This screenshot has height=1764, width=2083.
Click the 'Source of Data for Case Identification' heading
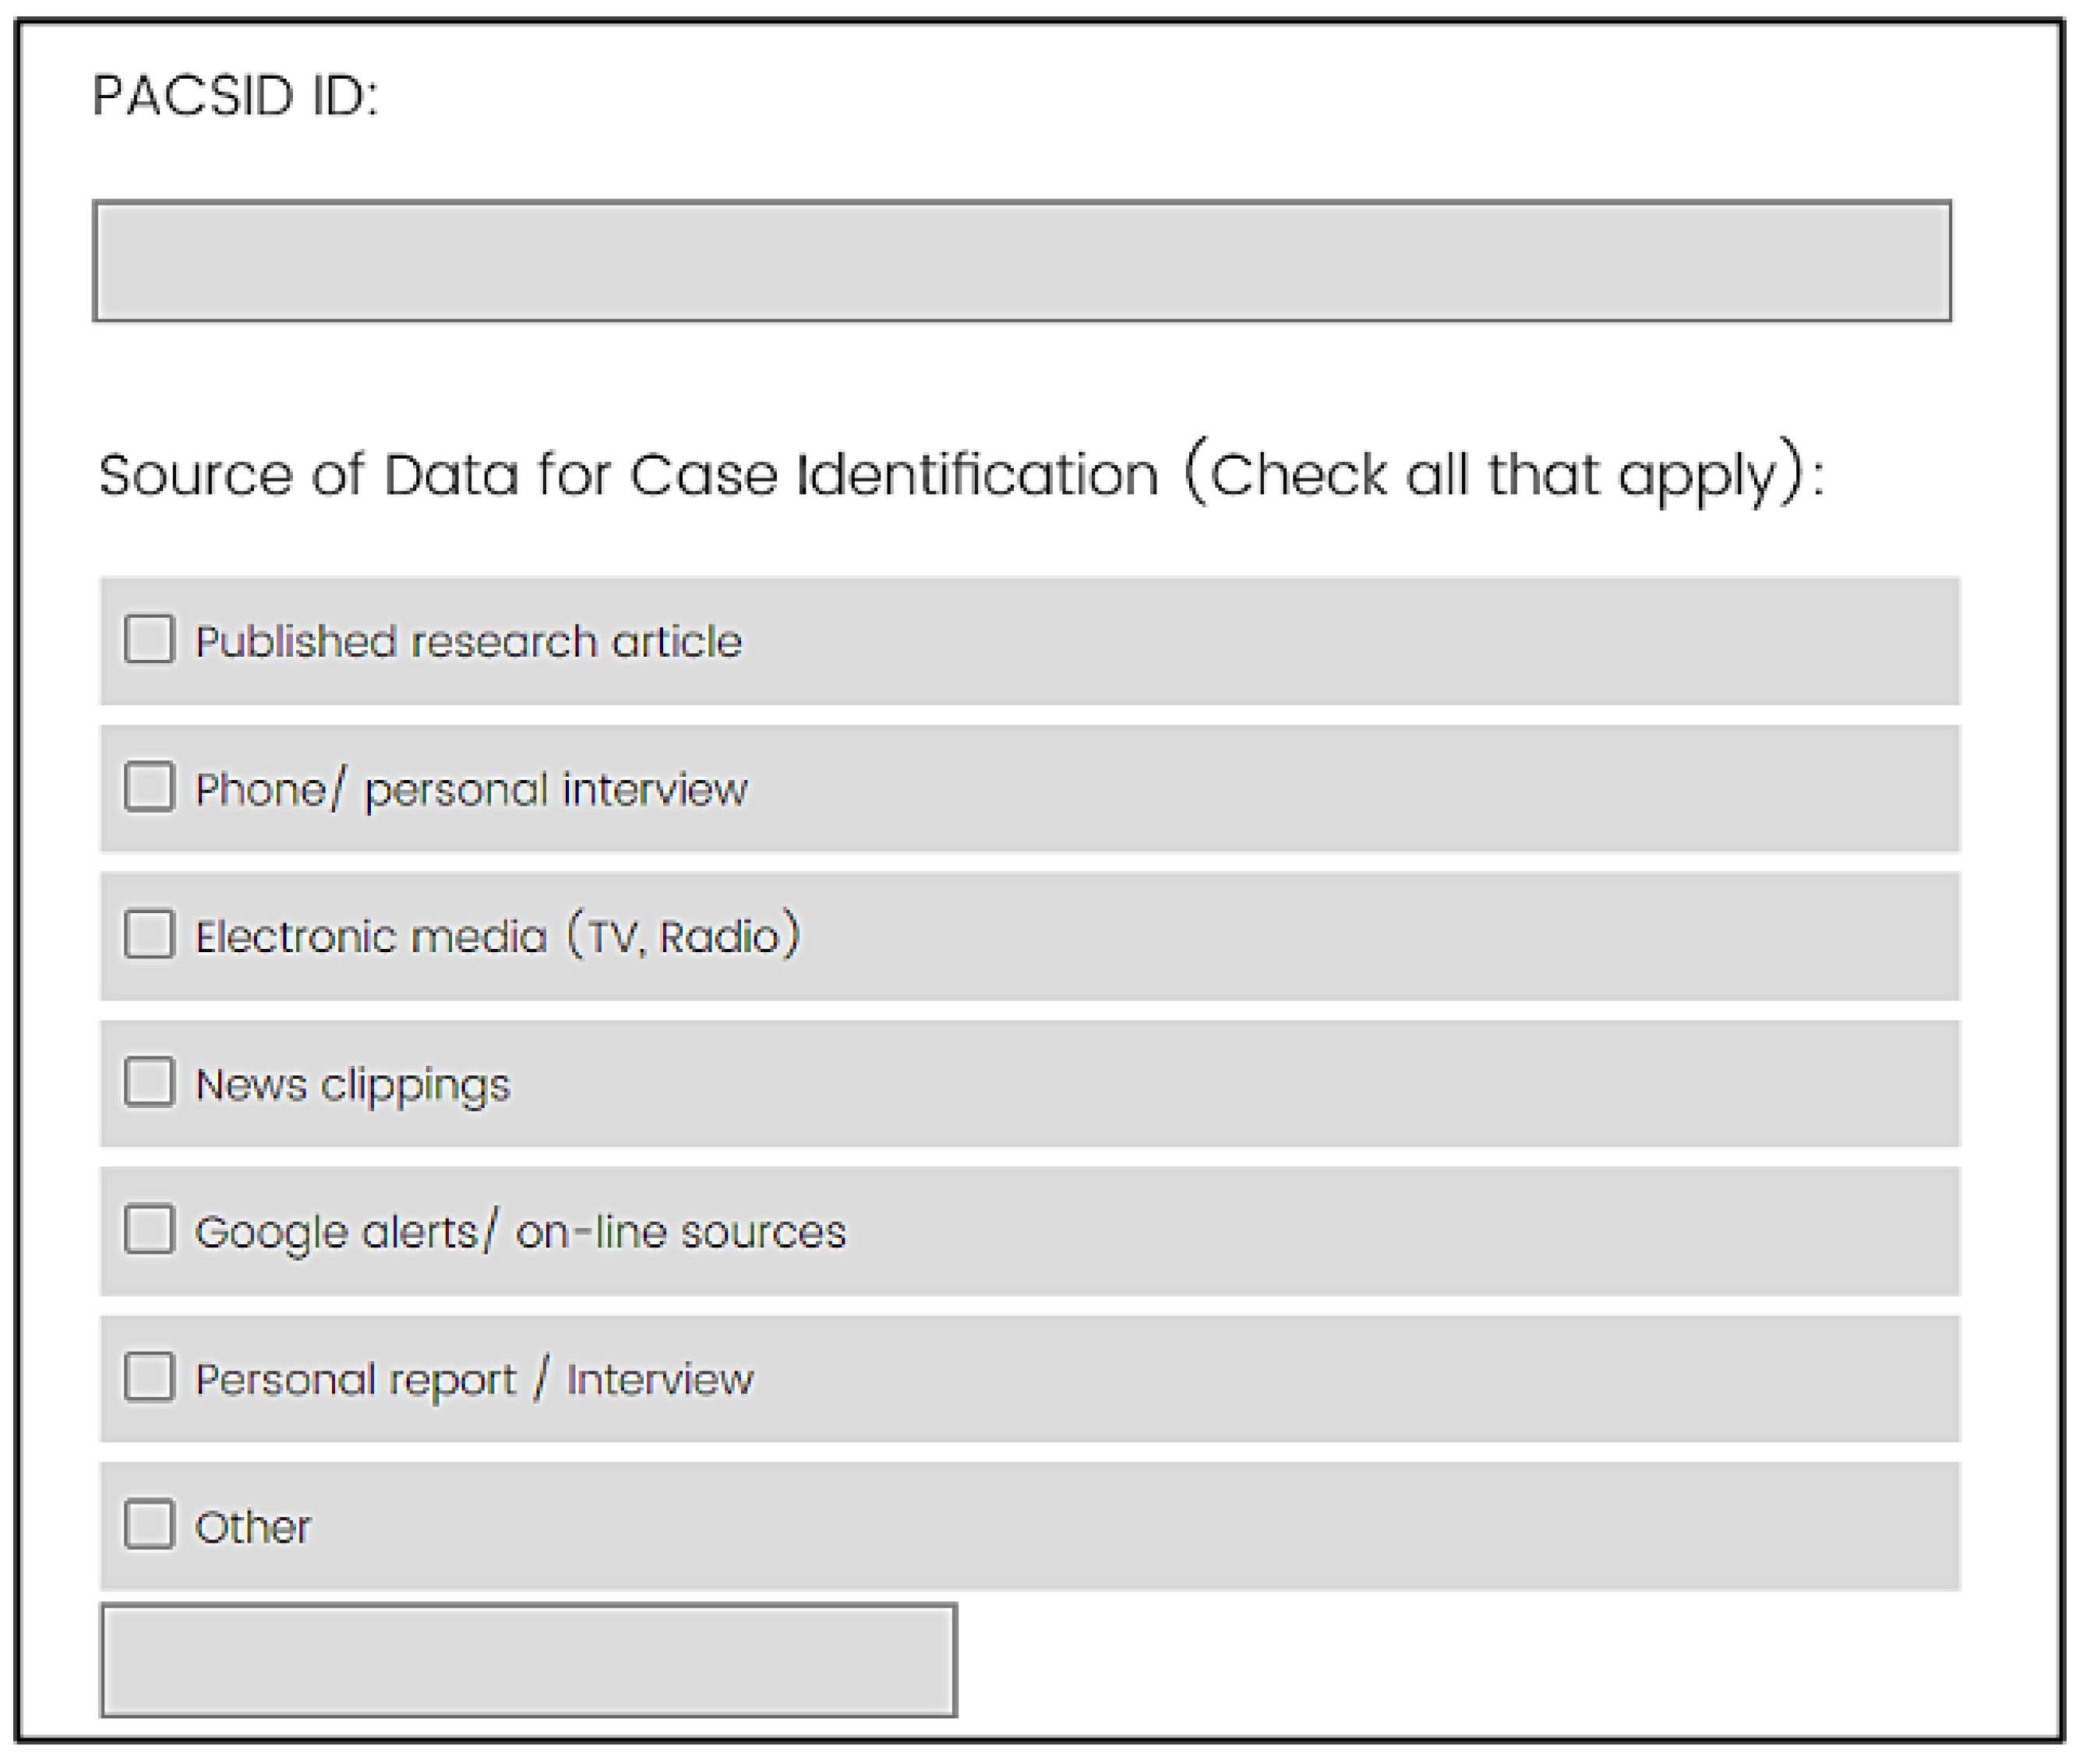pos(628,474)
